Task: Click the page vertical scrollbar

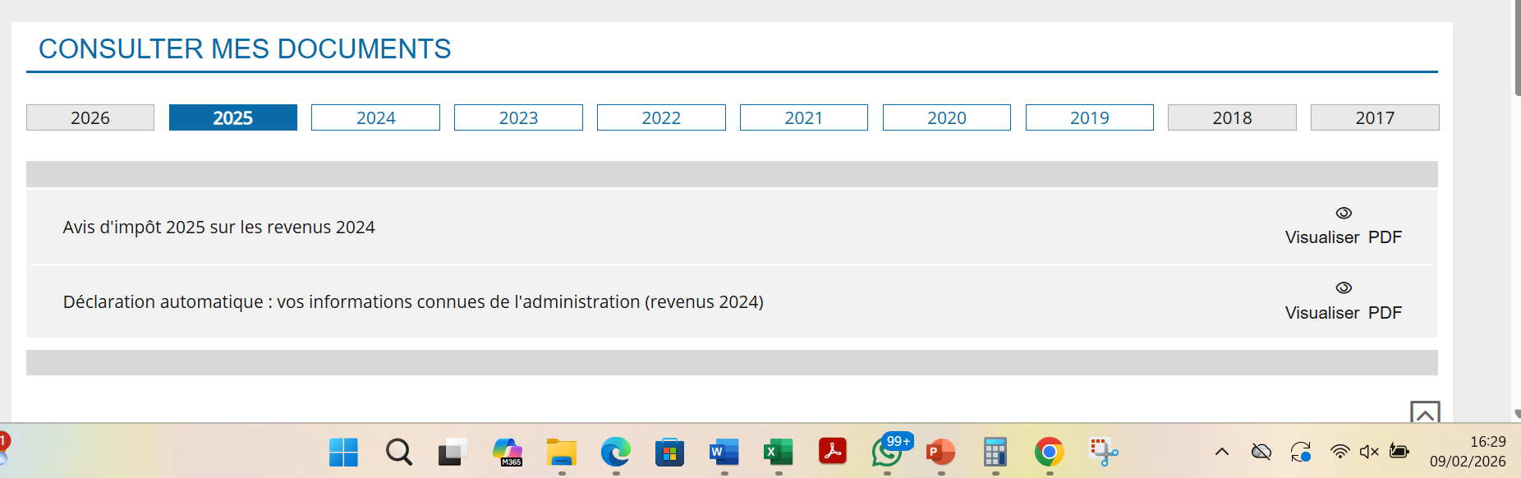Action: pyautogui.click(x=1517, y=210)
